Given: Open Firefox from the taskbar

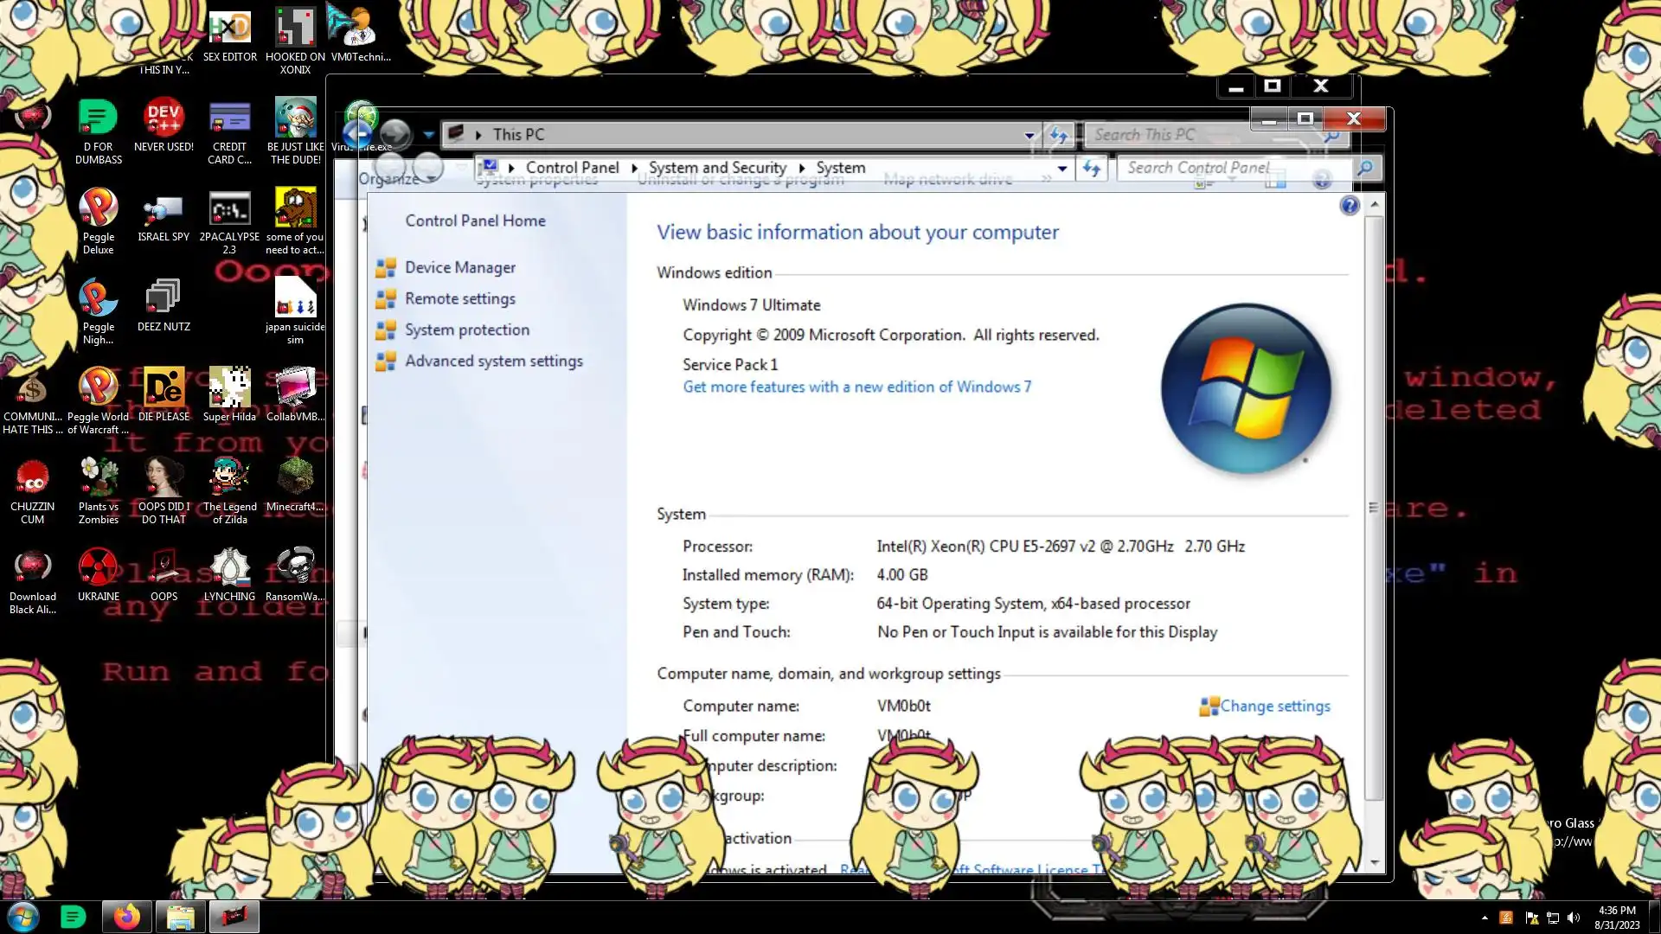Looking at the screenshot, I should (127, 917).
